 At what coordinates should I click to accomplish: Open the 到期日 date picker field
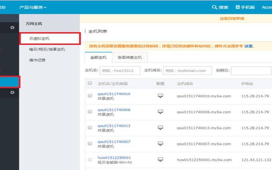[251, 71]
